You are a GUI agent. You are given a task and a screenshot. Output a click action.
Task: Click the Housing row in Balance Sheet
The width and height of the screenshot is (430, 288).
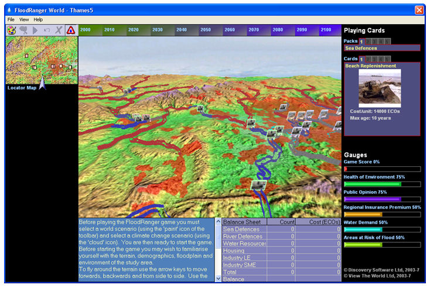point(234,251)
